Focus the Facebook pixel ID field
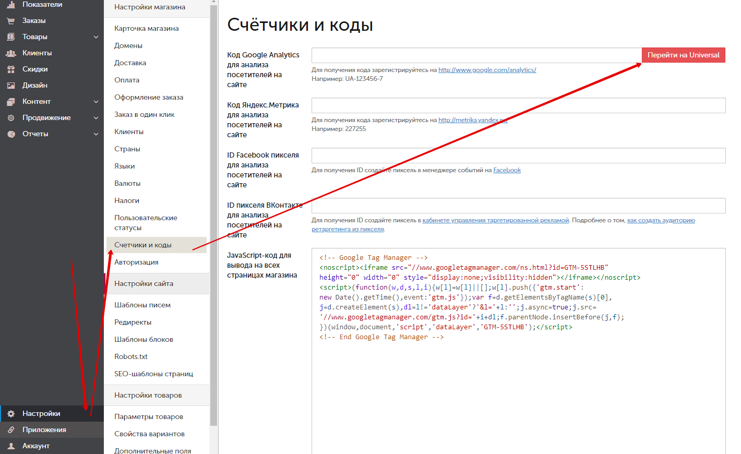741x454 pixels. (519, 156)
